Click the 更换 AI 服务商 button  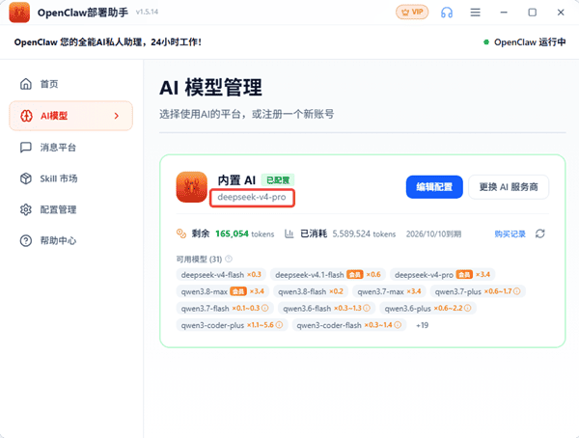pos(509,187)
